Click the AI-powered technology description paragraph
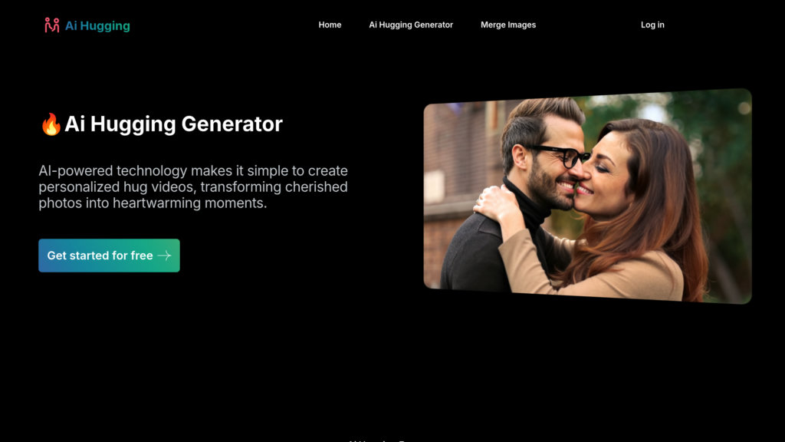 click(193, 186)
